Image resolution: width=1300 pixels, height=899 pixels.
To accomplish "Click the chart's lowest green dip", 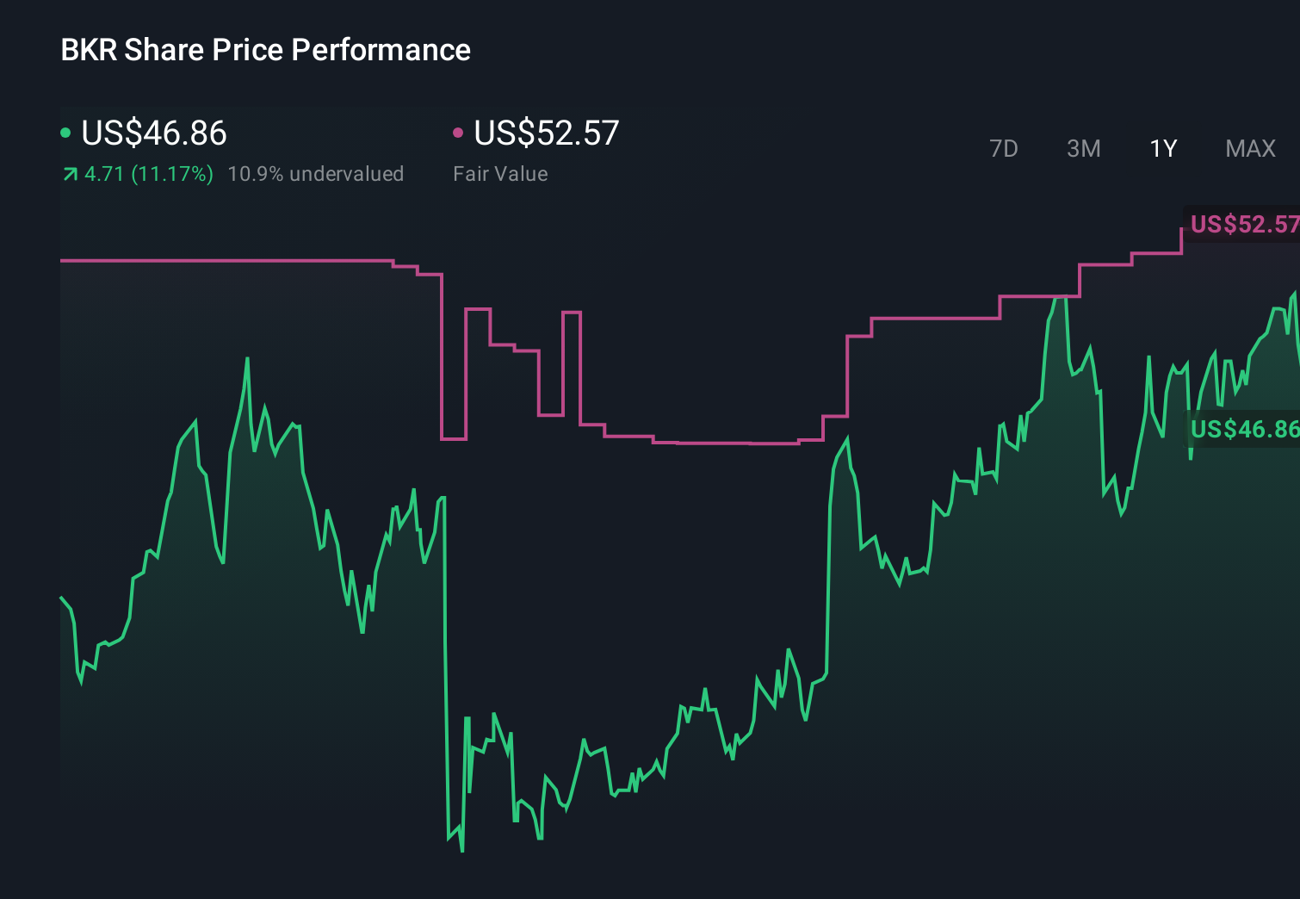I will (x=461, y=849).
